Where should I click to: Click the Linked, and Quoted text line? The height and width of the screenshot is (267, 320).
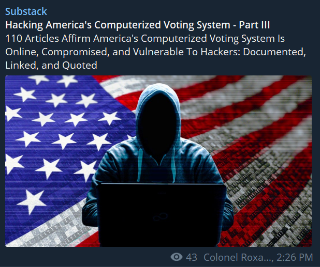(x=51, y=65)
